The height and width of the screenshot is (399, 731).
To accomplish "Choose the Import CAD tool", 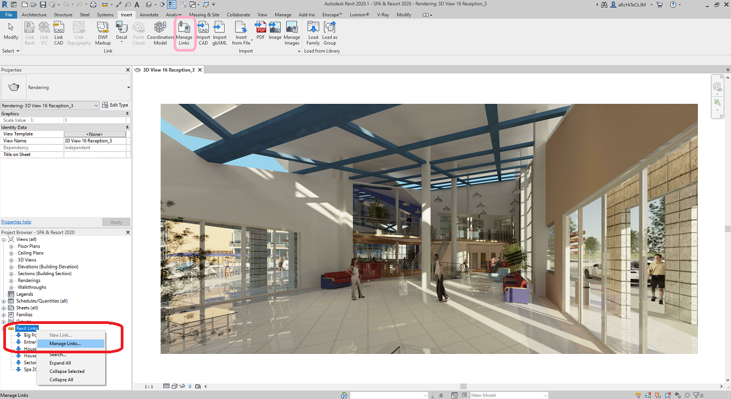I will [203, 34].
